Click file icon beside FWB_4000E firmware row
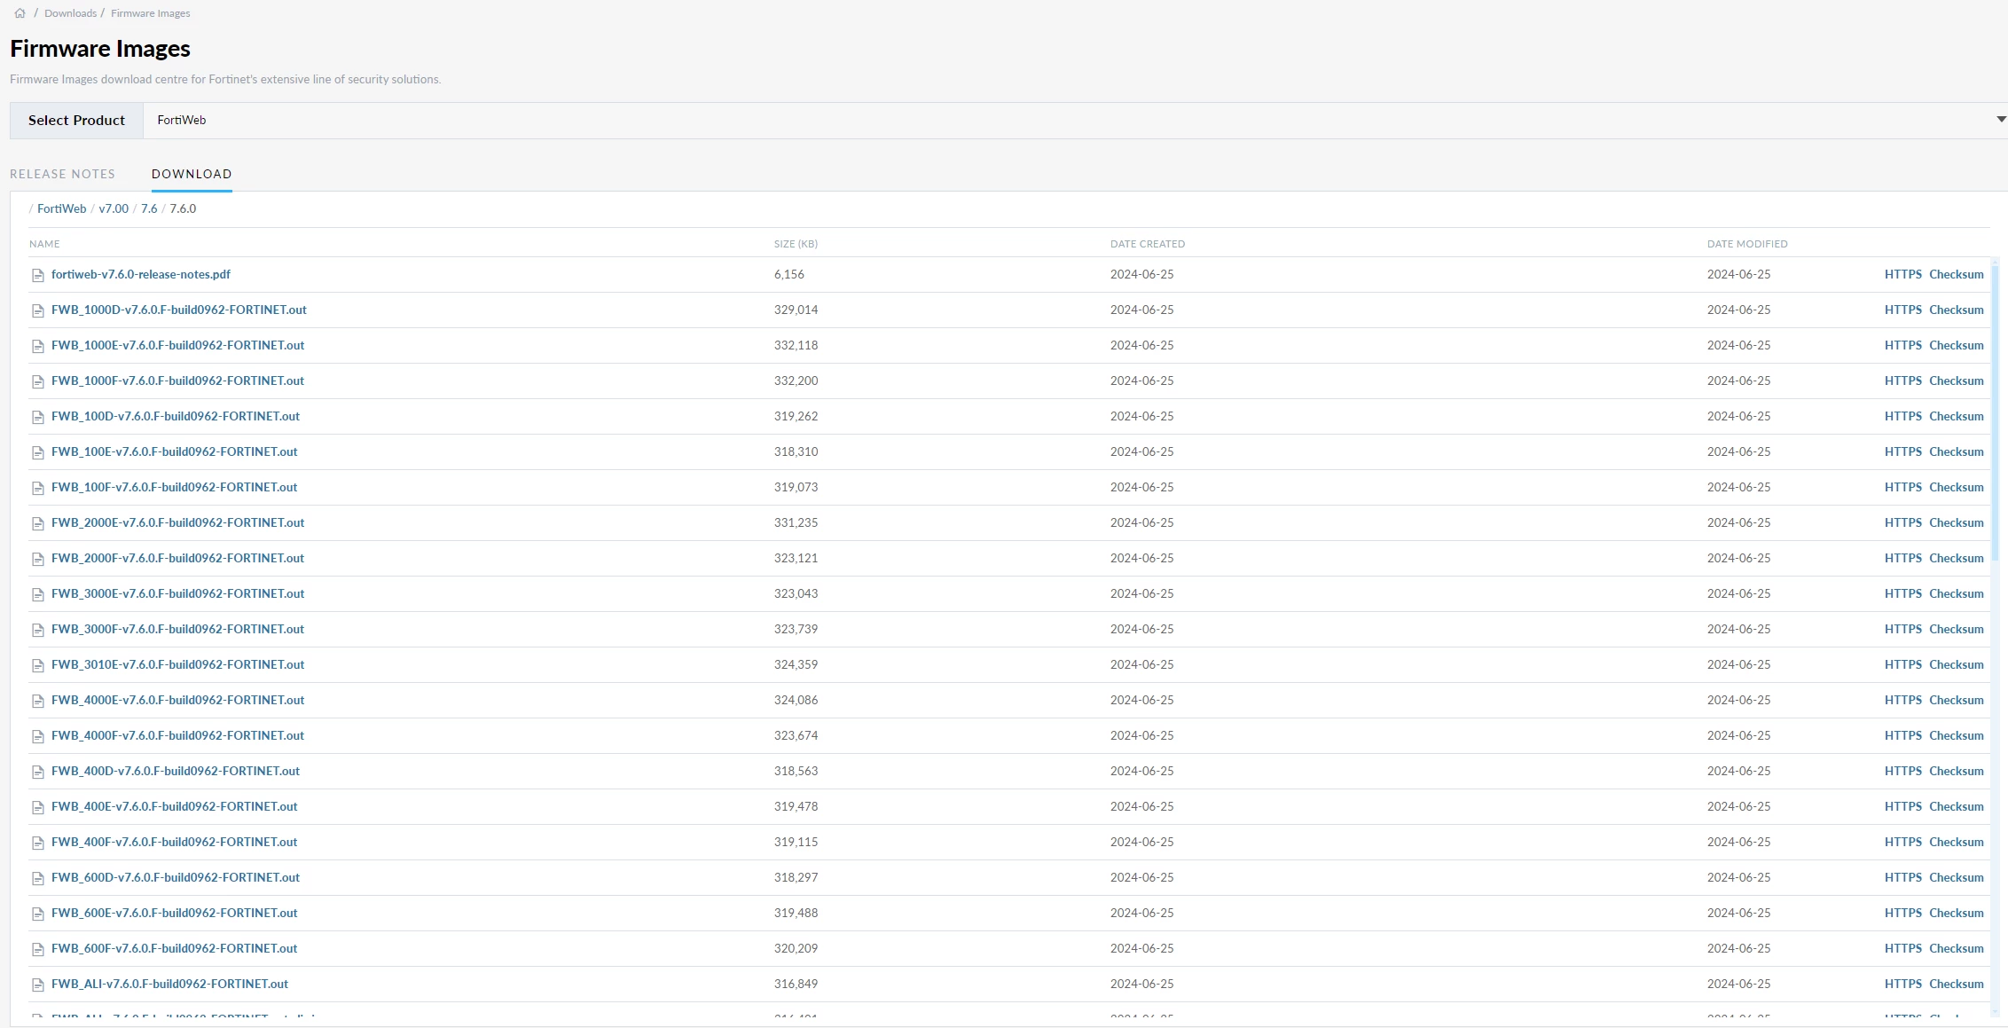This screenshot has width=2008, height=1028. click(38, 701)
